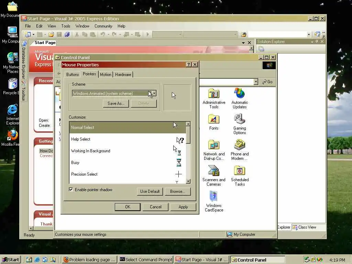Open the Solution Explorer window position dropdown
Image resolution: width=352 pixels, height=264 pixels.
(x=312, y=42)
